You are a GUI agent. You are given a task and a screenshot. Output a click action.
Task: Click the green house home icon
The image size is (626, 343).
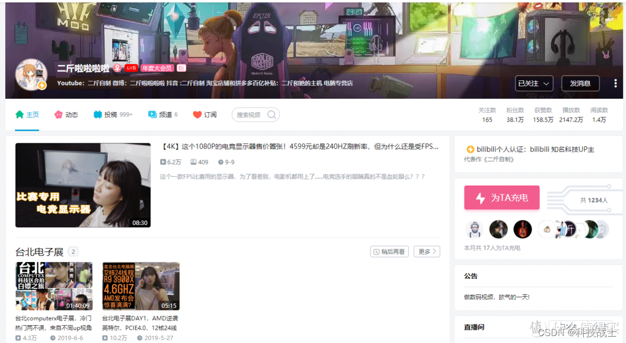[20, 115]
